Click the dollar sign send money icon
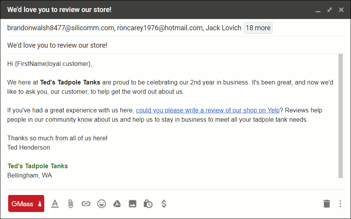Viewport: 351px width, 219px height. pos(164,203)
